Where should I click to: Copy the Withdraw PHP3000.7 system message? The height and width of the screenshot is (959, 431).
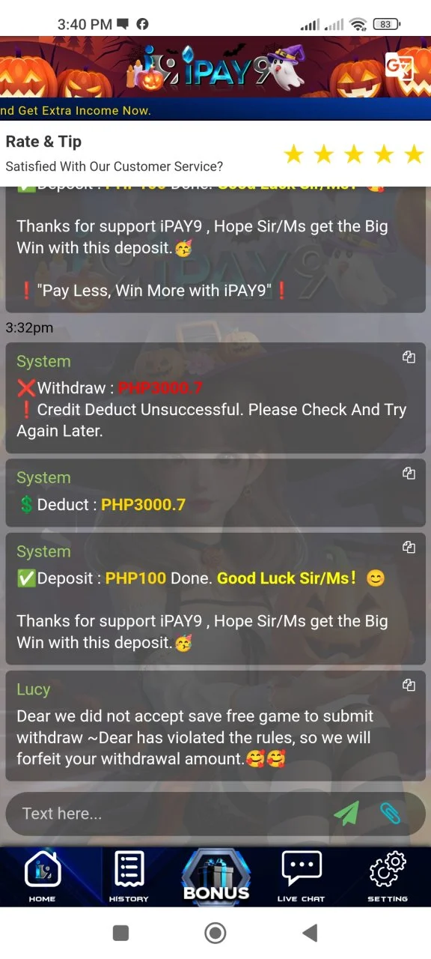point(409,357)
